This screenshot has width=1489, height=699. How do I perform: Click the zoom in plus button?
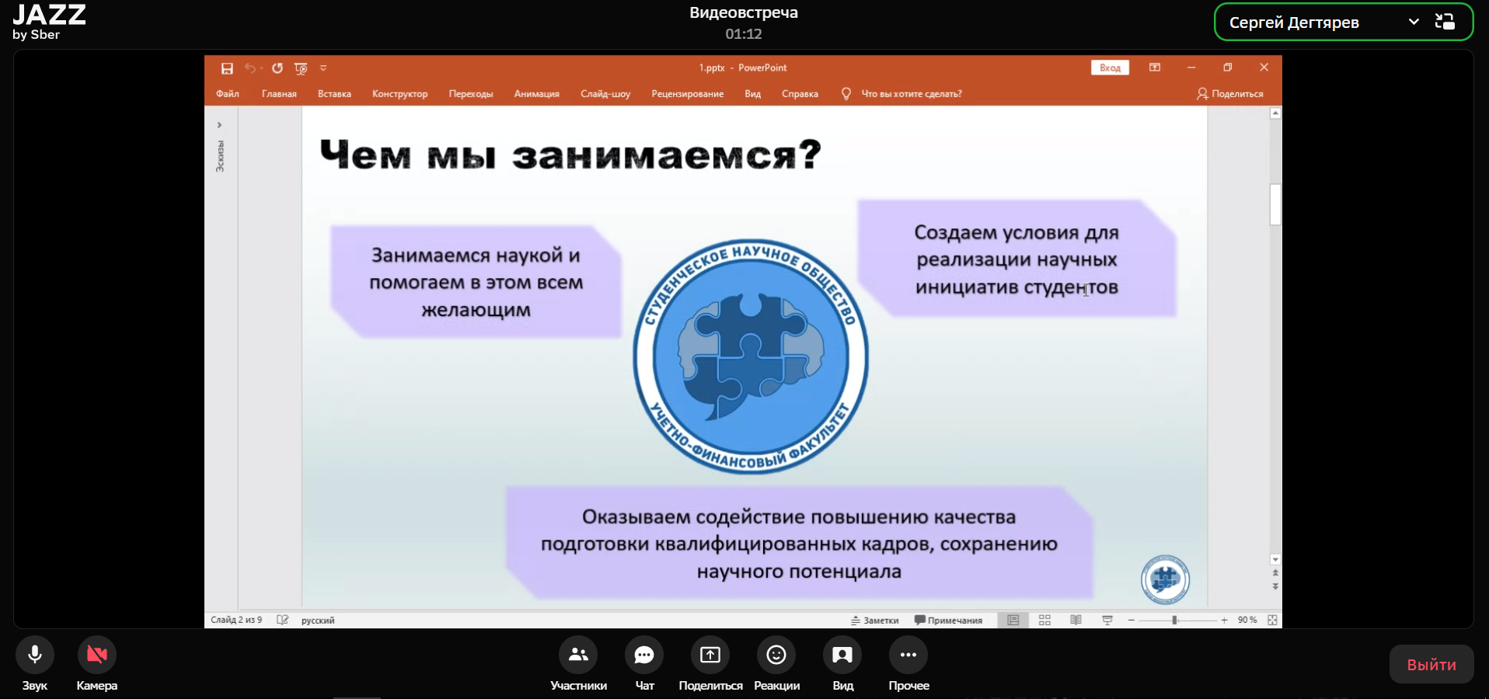tap(1224, 620)
